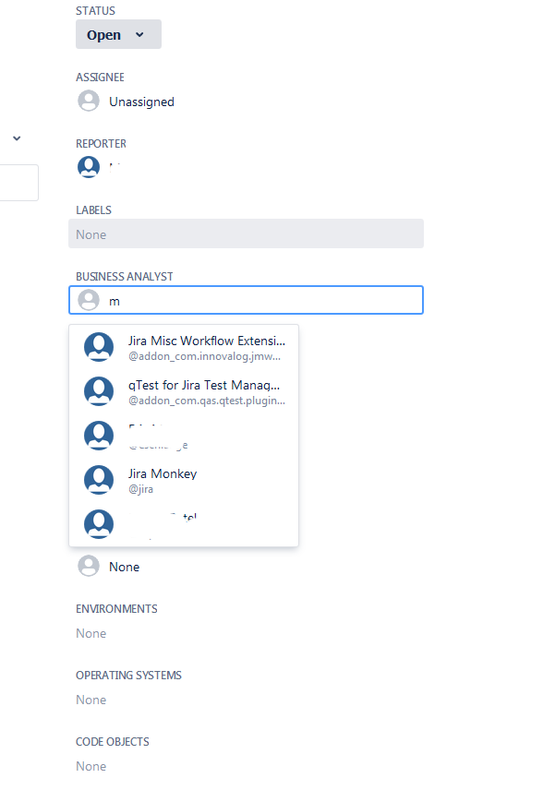Image resolution: width=543 pixels, height=790 pixels.
Task: Click the Jira Monkey avatar icon
Action: click(x=99, y=480)
